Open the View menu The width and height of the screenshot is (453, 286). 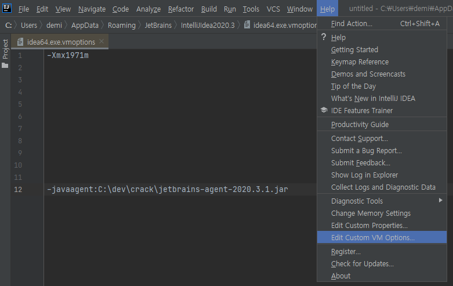pos(63,9)
